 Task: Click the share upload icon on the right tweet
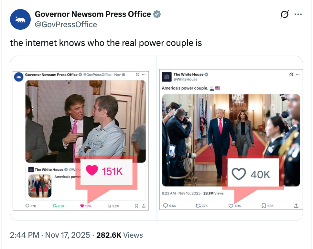click(296, 205)
